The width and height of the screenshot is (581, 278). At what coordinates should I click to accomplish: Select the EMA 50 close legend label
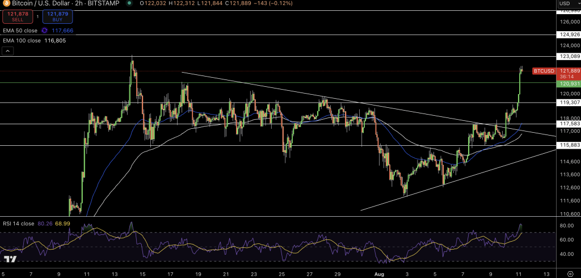(20, 31)
